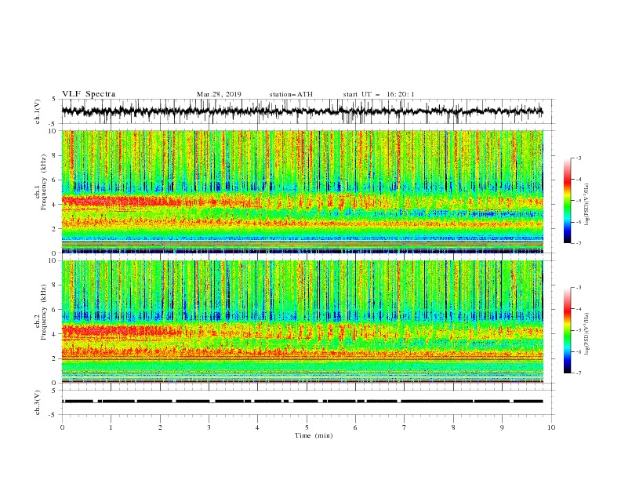
Task: Click time axis tick label "3"
Action: point(209,427)
